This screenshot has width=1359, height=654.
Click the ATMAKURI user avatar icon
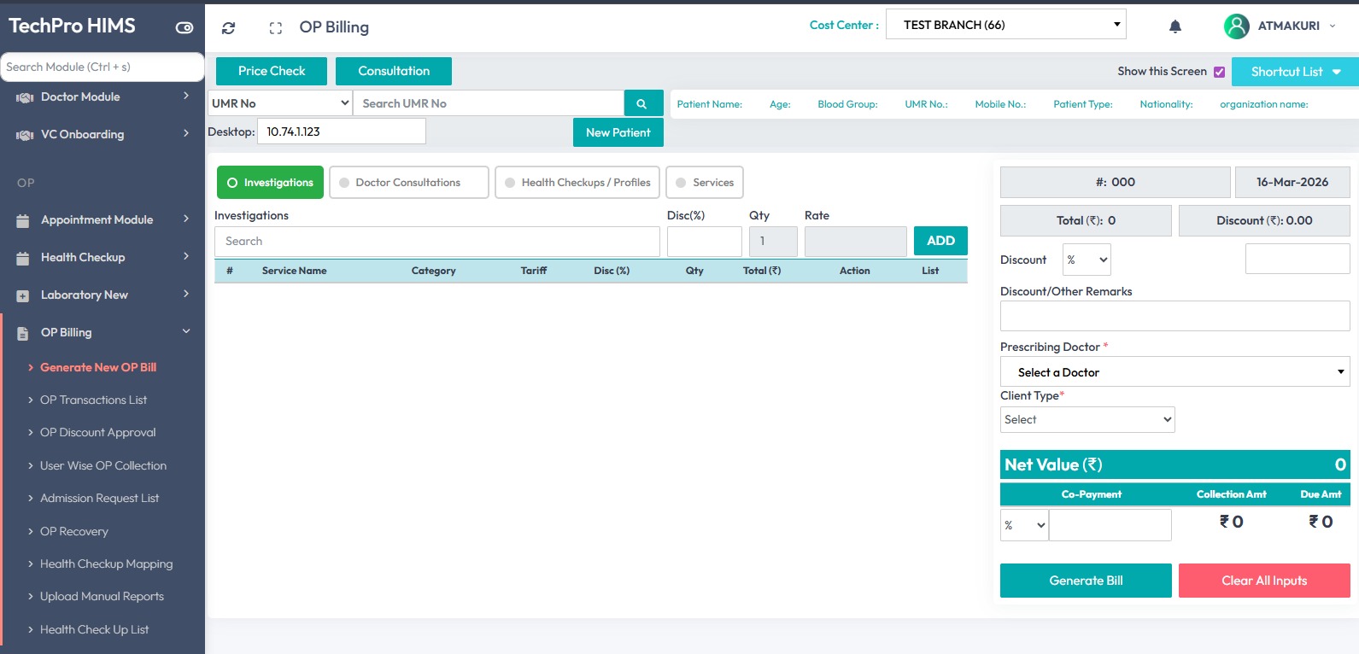coord(1236,26)
